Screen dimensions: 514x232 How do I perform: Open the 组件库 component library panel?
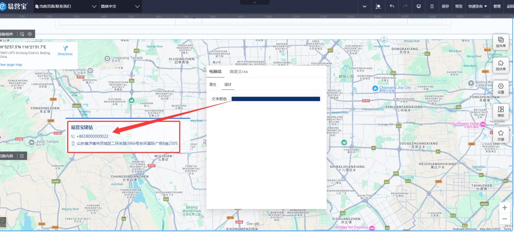point(501,42)
